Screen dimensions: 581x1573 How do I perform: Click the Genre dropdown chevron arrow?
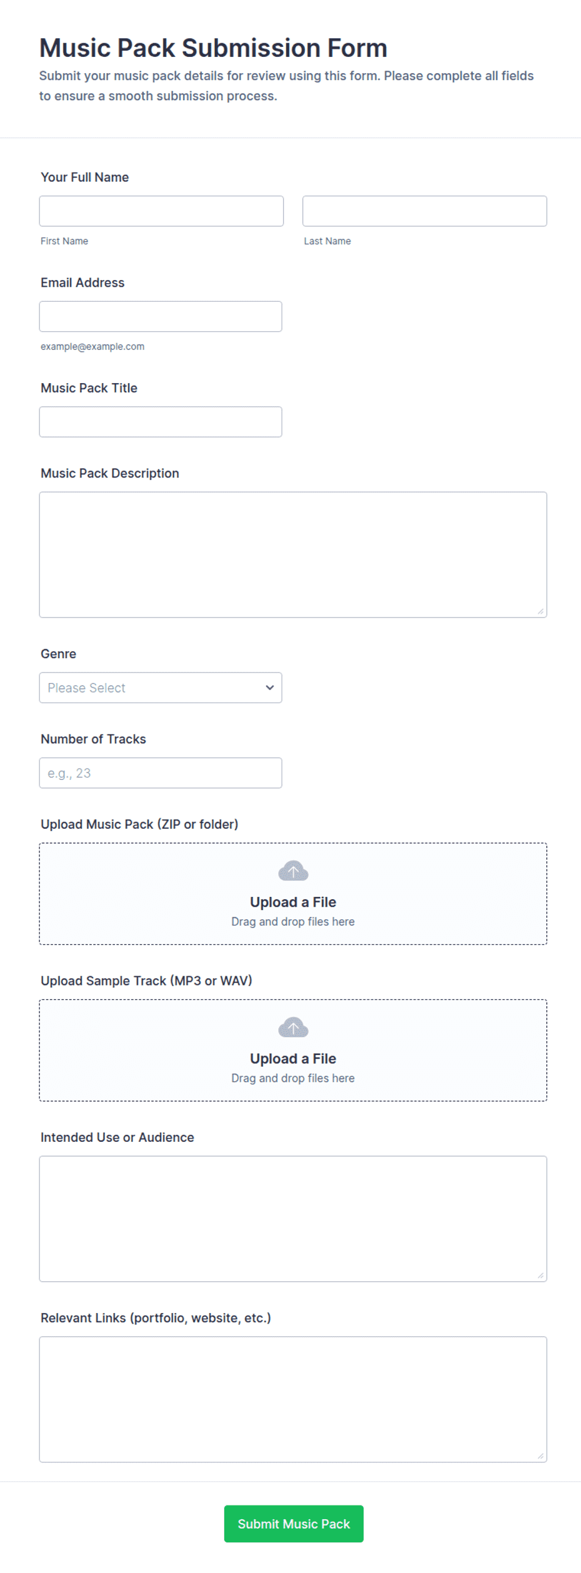click(x=270, y=687)
